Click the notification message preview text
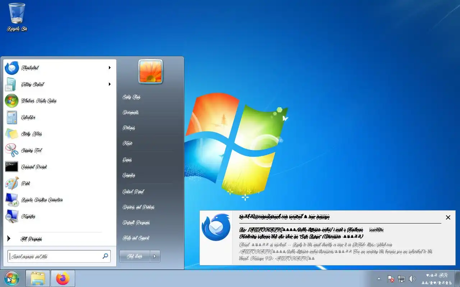This screenshot has width=460, height=287. click(336, 251)
